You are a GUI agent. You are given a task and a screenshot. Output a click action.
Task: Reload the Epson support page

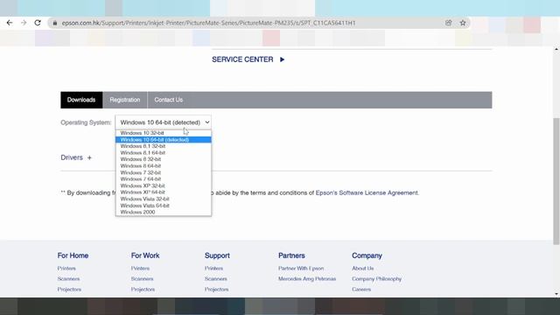[x=38, y=23]
